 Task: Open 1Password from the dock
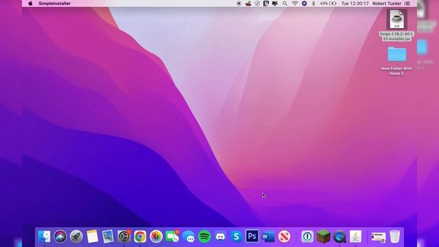click(x=307, y=237)
